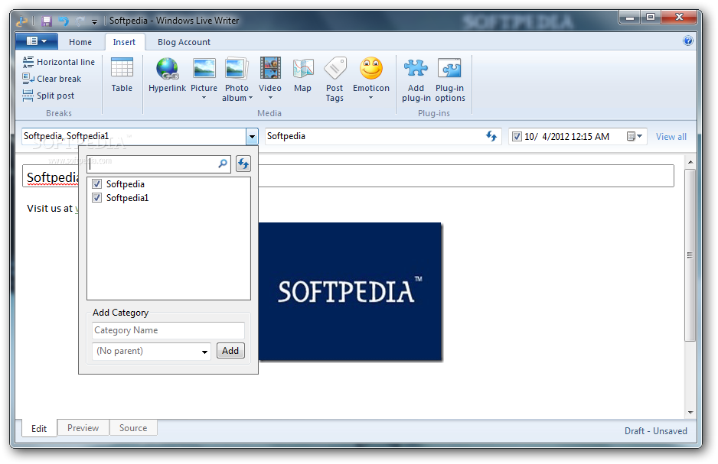Click the Category Name field
This screenshot has height=464, width=718.
pyautogui.click(x=168, y=330)
